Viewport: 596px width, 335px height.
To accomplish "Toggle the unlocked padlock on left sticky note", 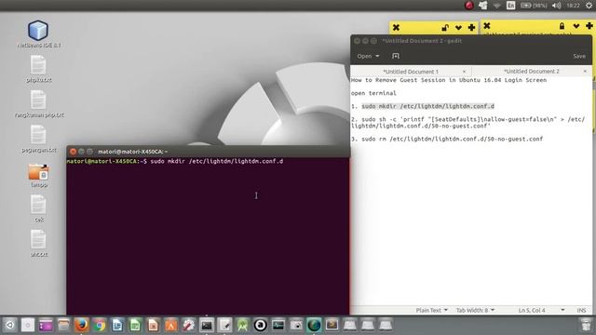I will point(445,27).
